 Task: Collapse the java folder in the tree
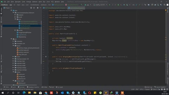[x=11, y=11]
